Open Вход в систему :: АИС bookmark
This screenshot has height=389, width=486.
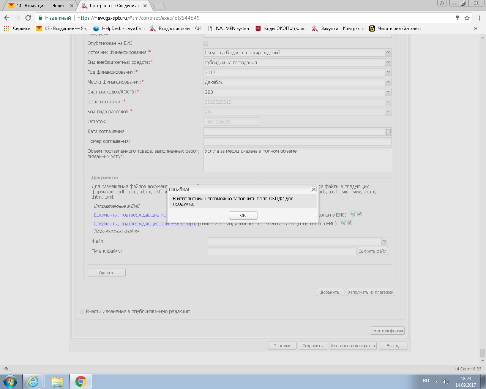coord(176,28)
